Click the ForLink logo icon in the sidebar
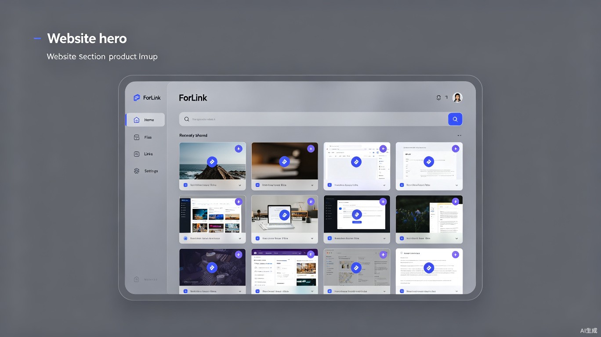 coord(137,98)
